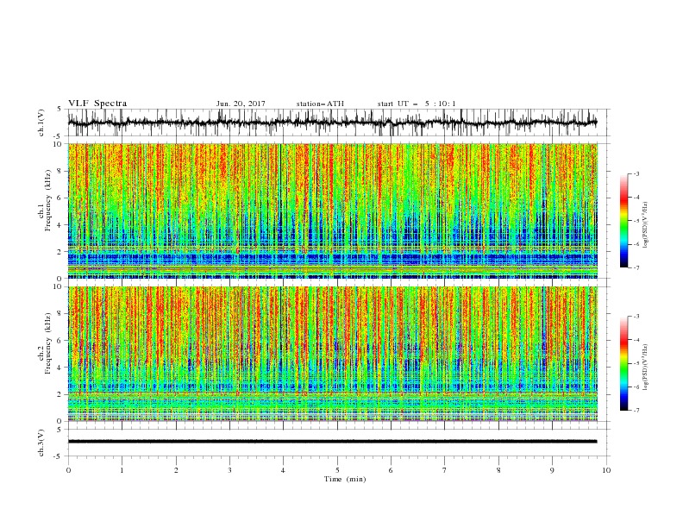Click the "Time (min)" x-axis label

[x=345, y=479]
